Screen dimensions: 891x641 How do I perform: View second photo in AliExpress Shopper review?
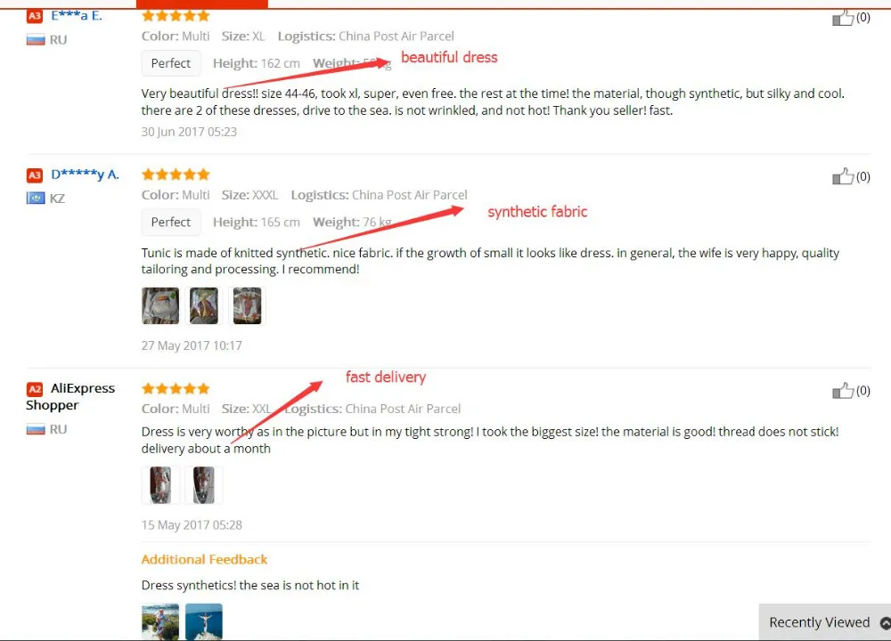click(203, 485)
